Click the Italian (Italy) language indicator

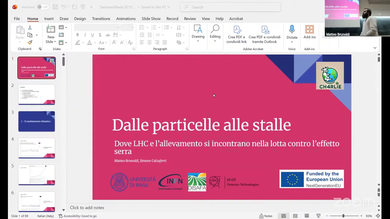[45, 216]
